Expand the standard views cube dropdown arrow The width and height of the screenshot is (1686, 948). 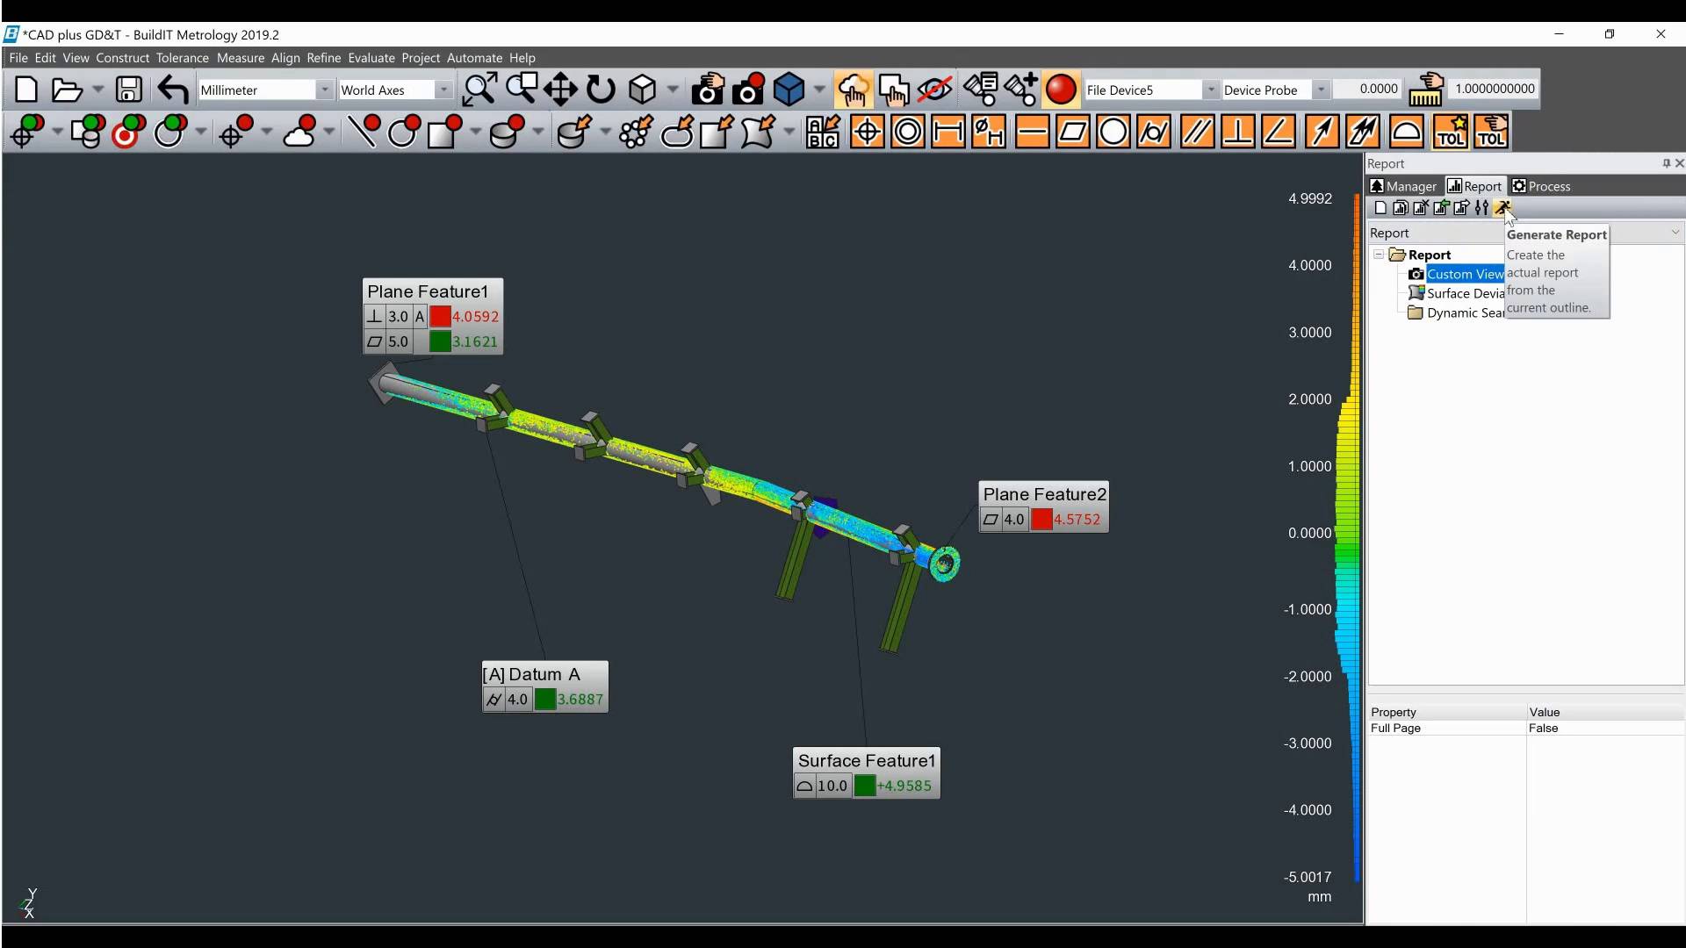(673, 90)
